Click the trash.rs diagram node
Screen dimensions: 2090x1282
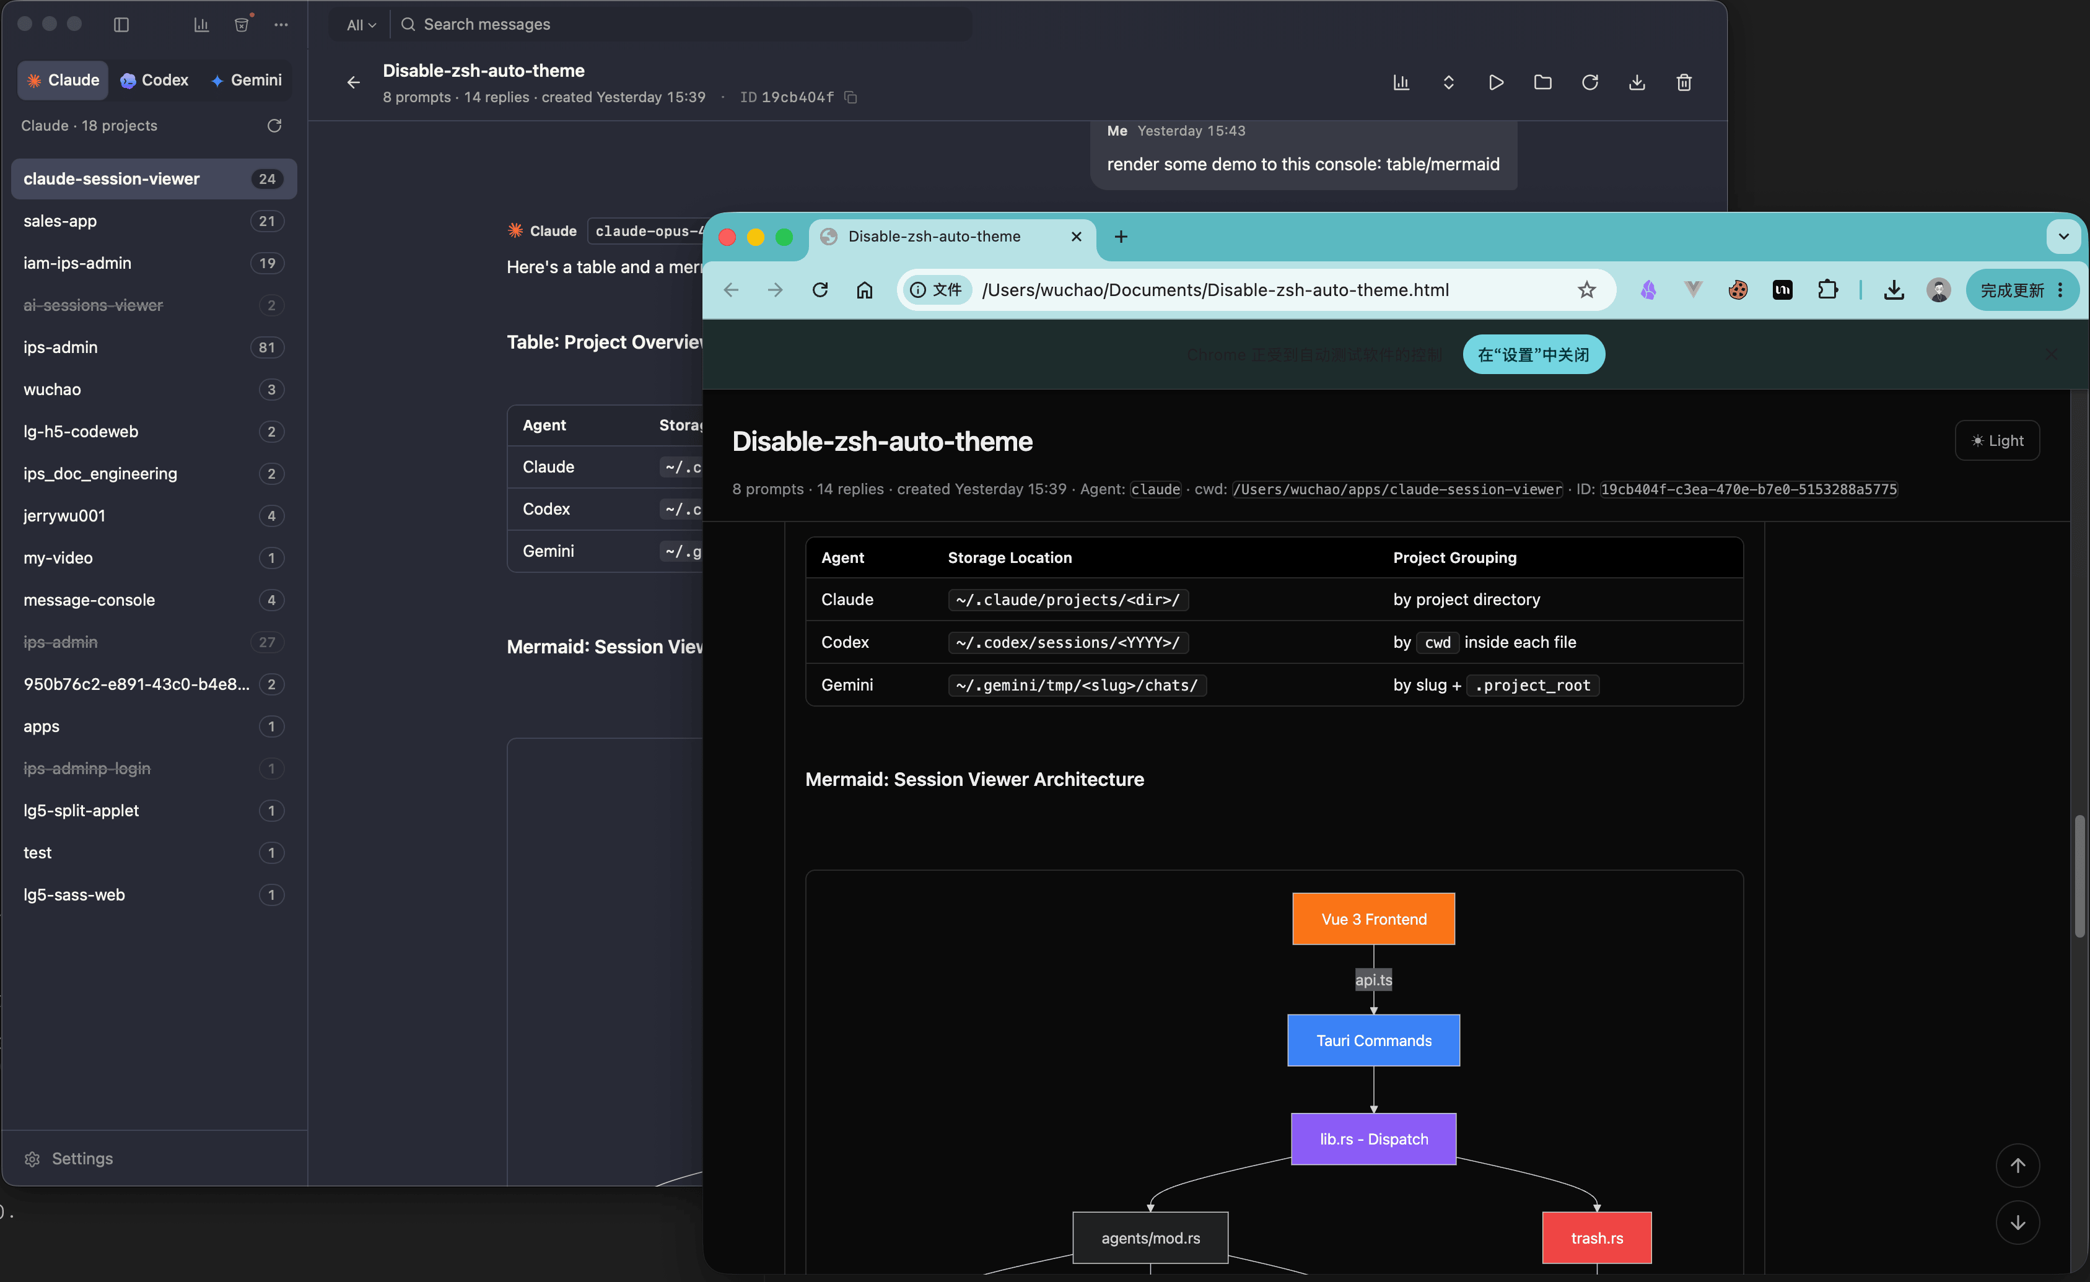click(1596, 1238)
